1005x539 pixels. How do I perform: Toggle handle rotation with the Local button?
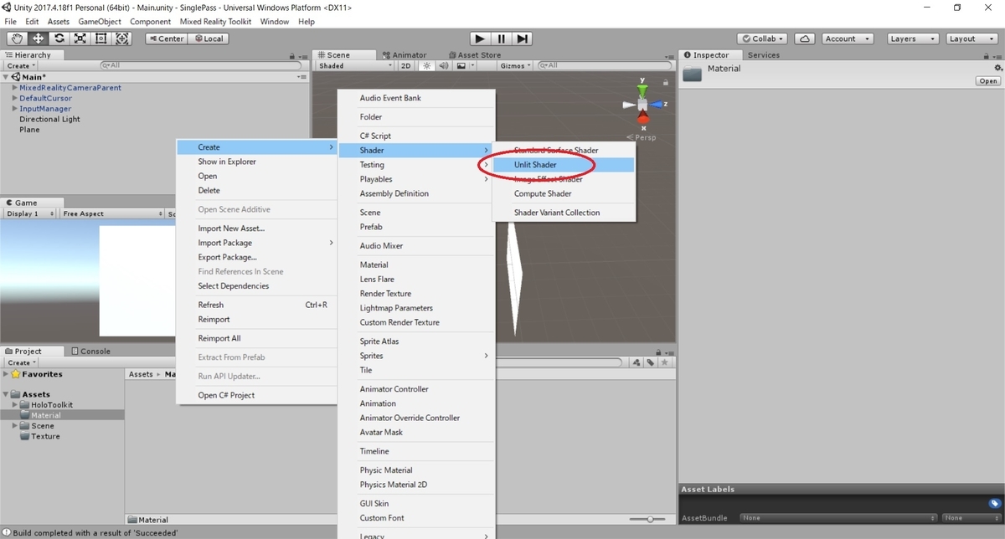point(208,38)
